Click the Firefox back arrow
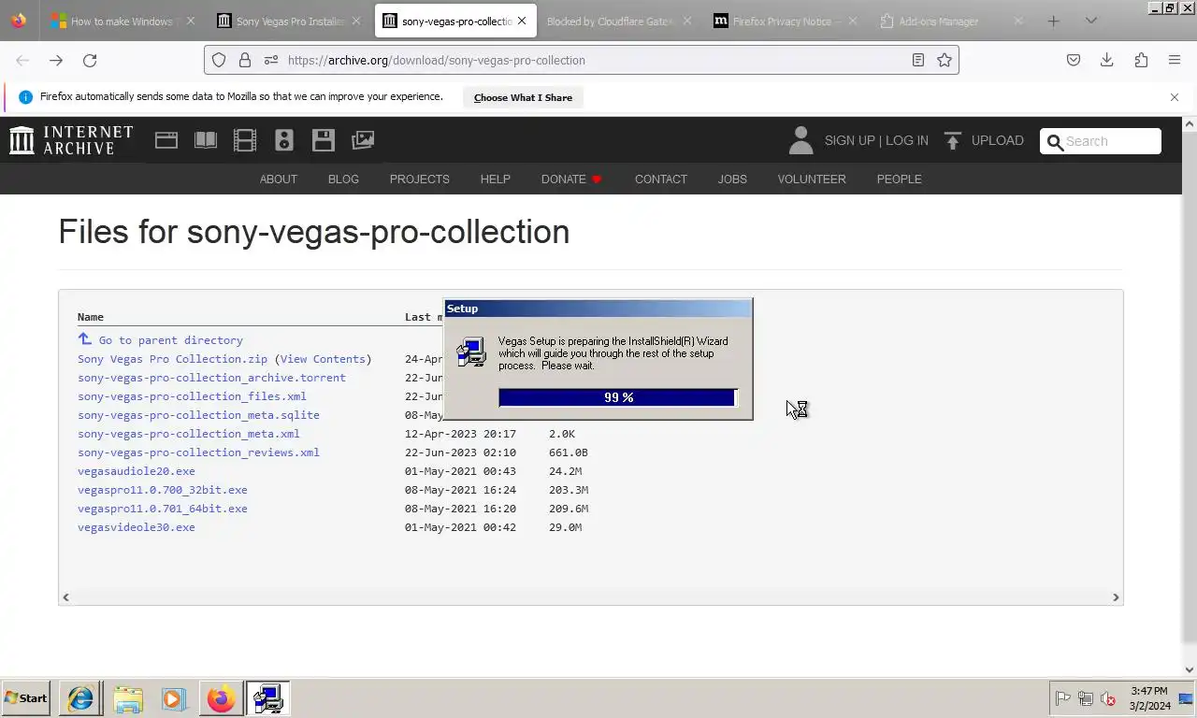Screen dimensions: 1197x718 tap(22, 60)
